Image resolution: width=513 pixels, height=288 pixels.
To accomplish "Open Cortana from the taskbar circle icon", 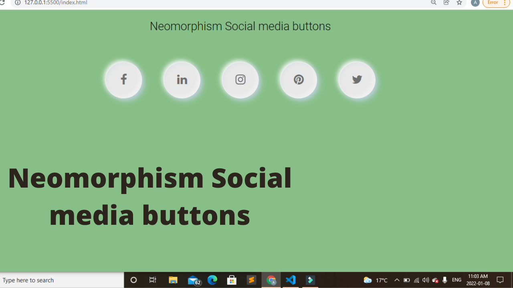I will [134, 280].
